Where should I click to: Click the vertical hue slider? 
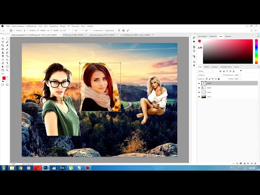(256, 51)
